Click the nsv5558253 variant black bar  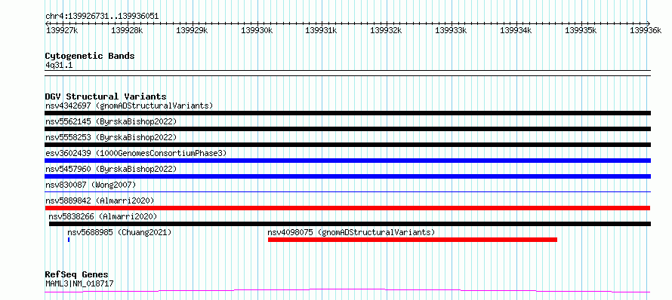coord(347,145)
